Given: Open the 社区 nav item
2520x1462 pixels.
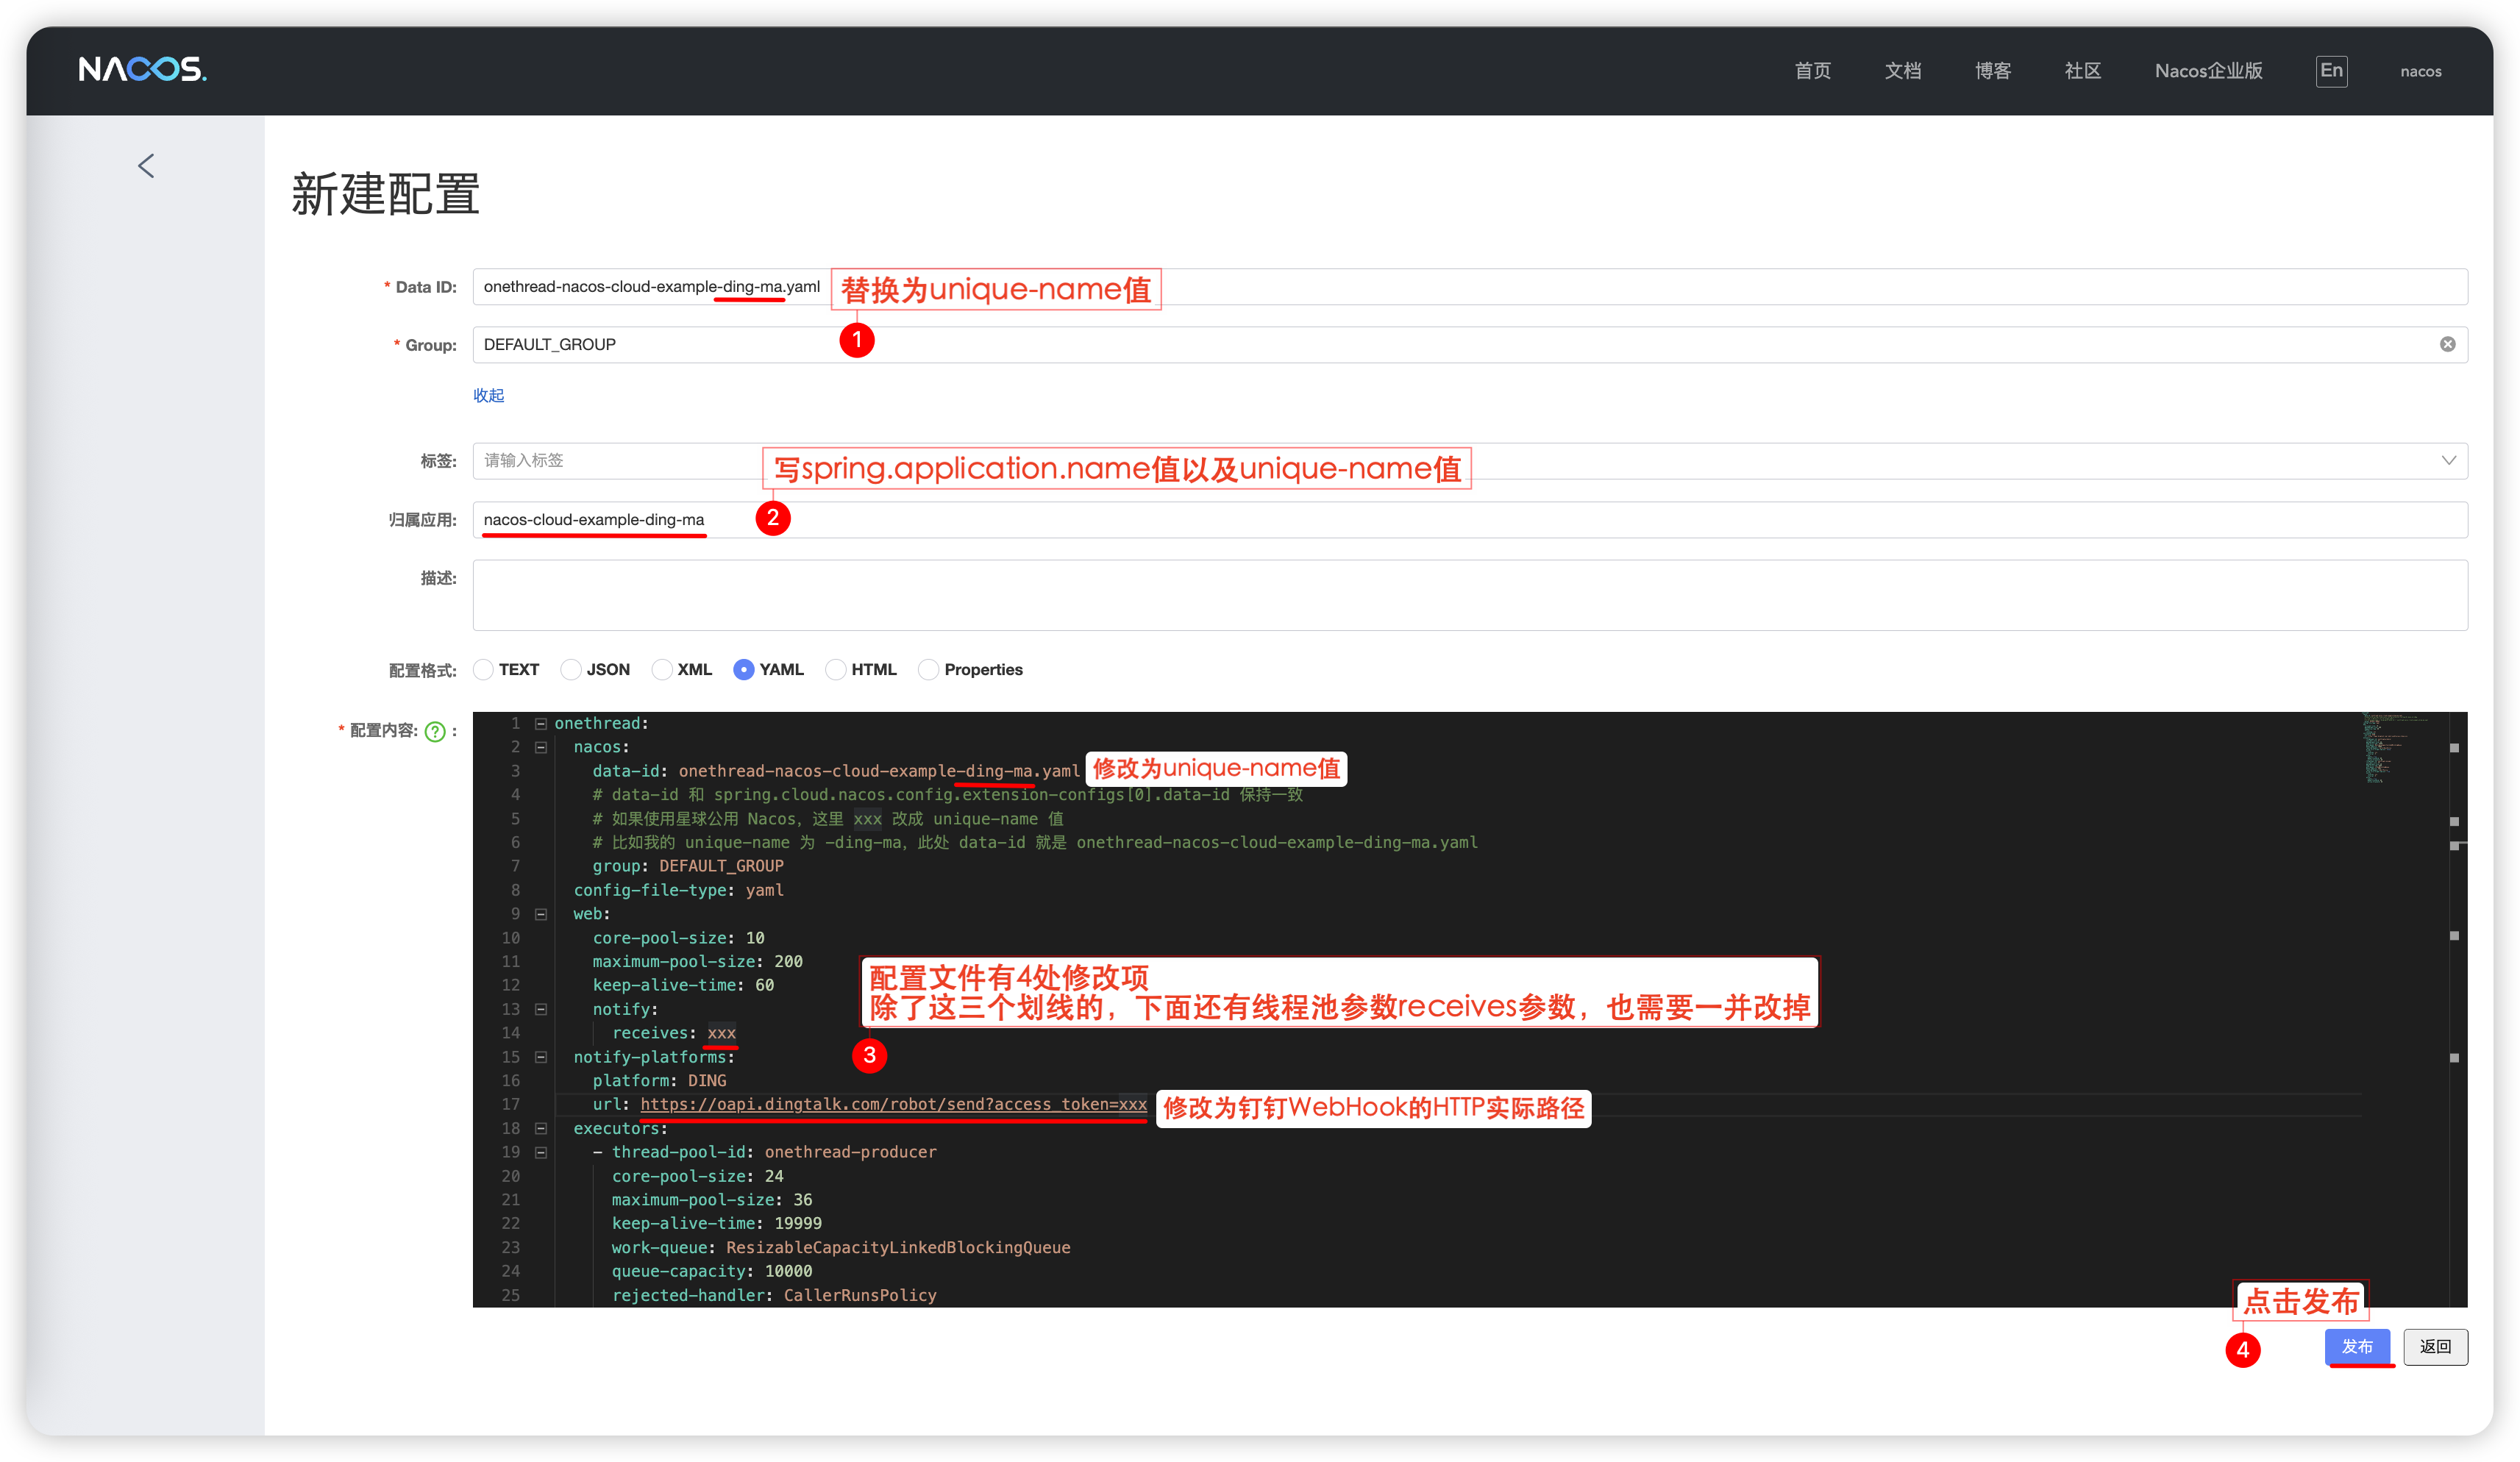Looking at the screenshot, I should (x=2082, y=71).
